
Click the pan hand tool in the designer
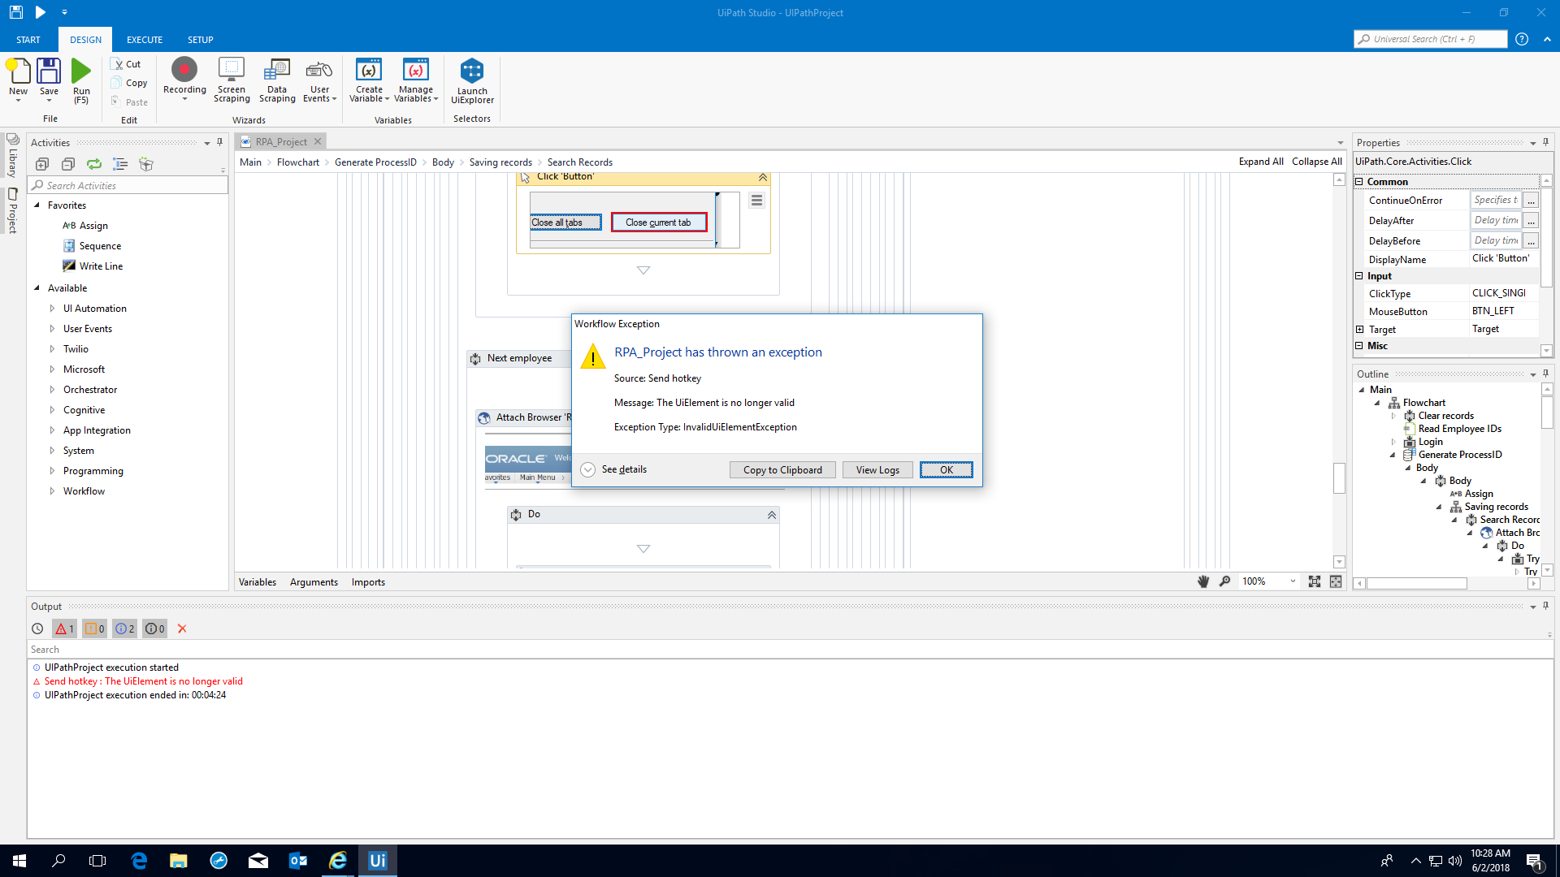tap(1203, 581)
